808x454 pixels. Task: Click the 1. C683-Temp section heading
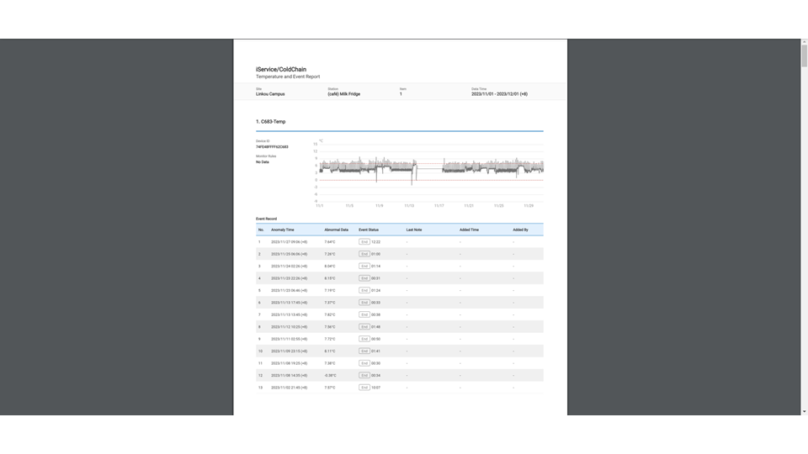[273, 122]
